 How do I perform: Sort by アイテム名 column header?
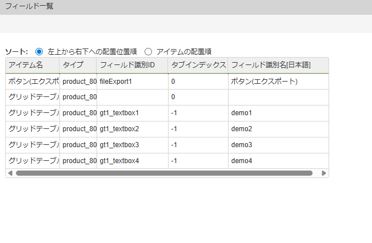pyautogui.click(x=32, y=65)
